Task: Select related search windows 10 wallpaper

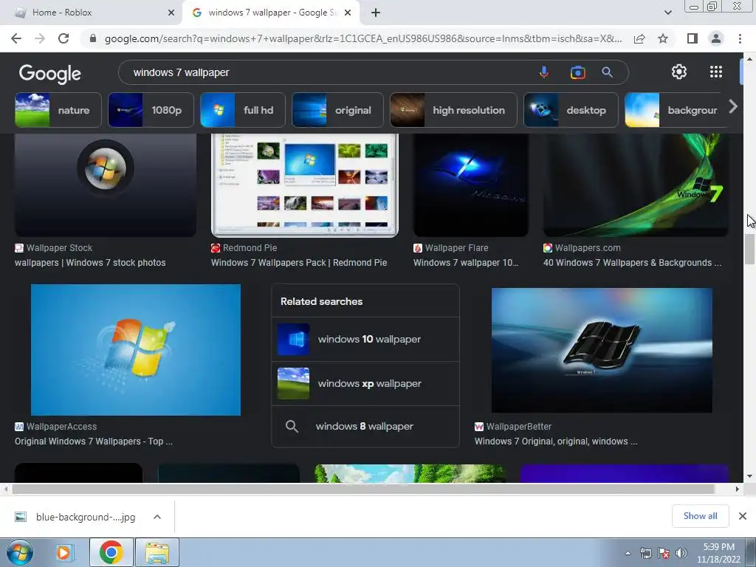Action: (x=365, y=339)
